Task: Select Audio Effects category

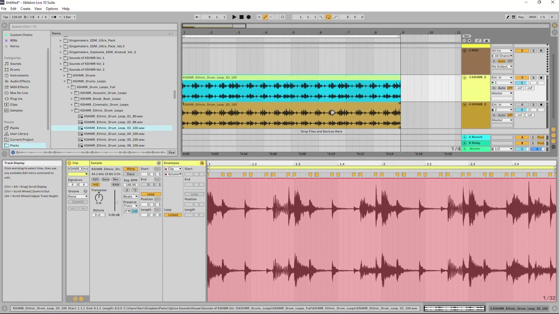Action: pyautogui.click(x=20, y=81)
